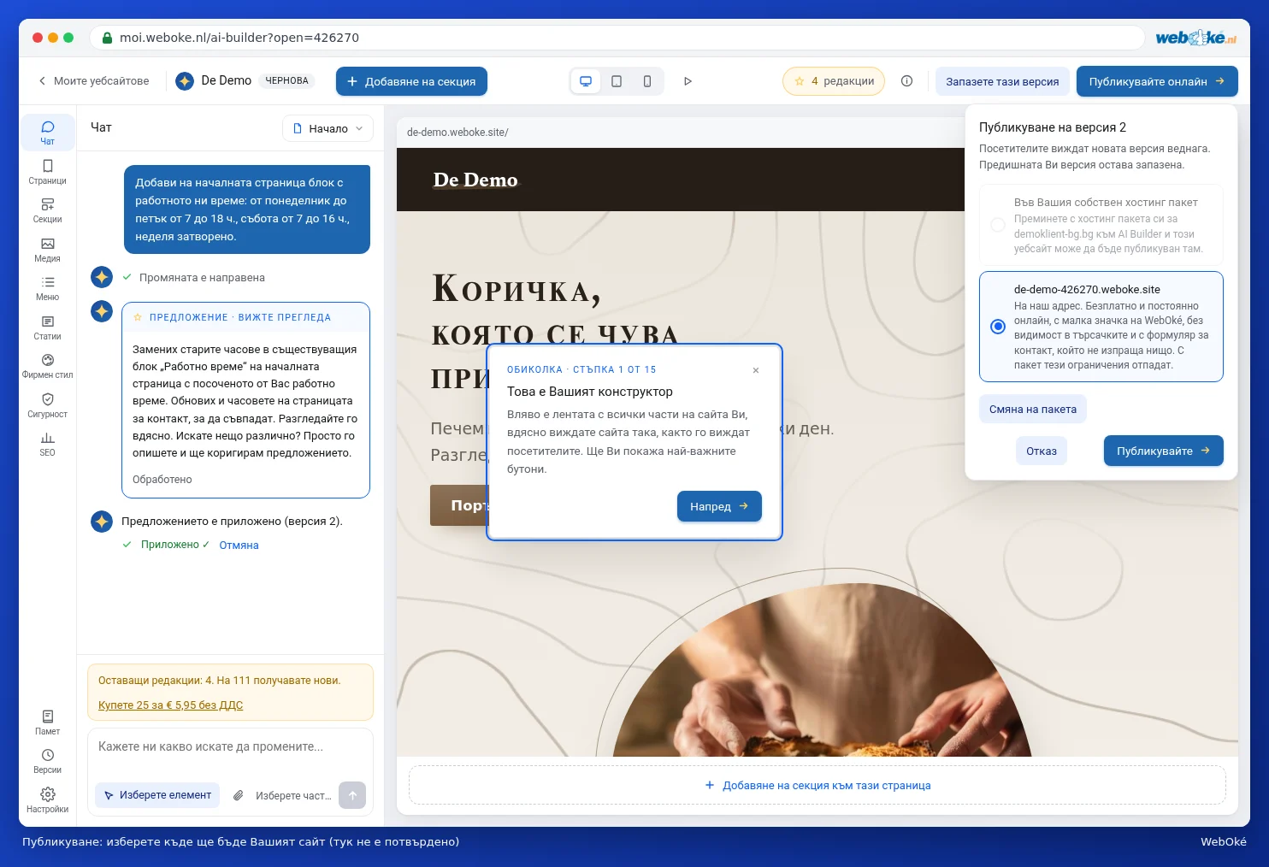This screenshot has width=1269, height=867.
Task: Click the info icon beside редакции
Action: [906, 81]
